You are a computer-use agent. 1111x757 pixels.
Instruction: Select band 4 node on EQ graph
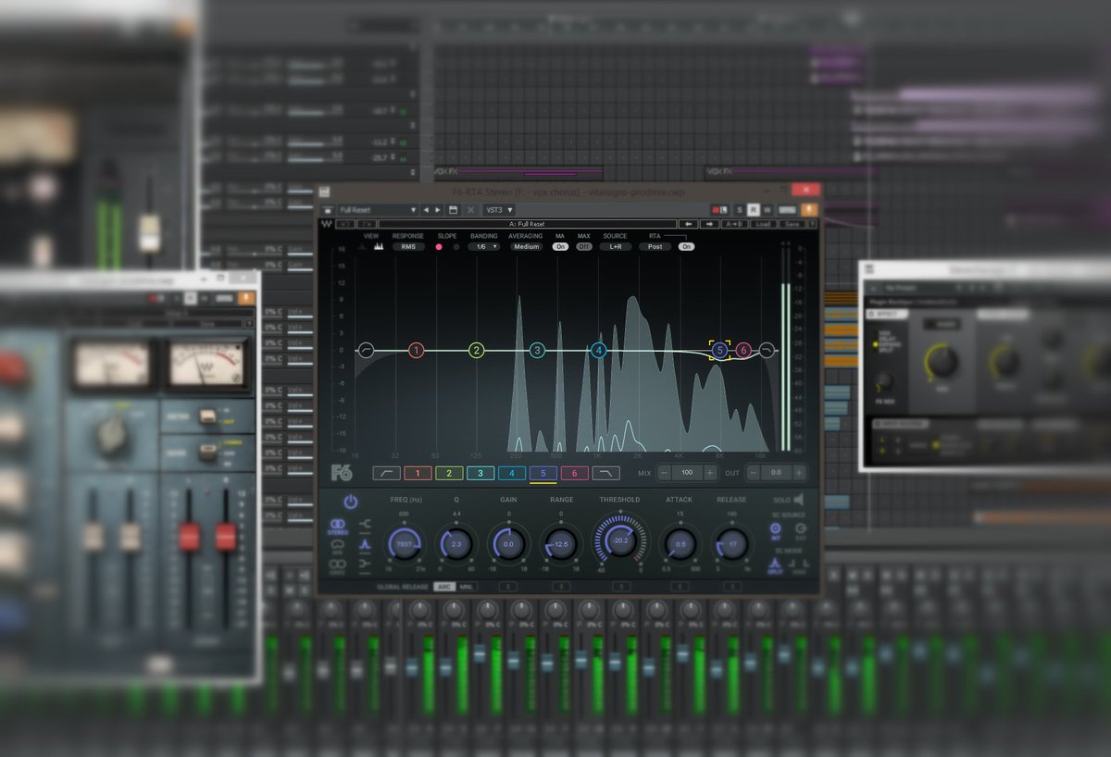point(599,350)
